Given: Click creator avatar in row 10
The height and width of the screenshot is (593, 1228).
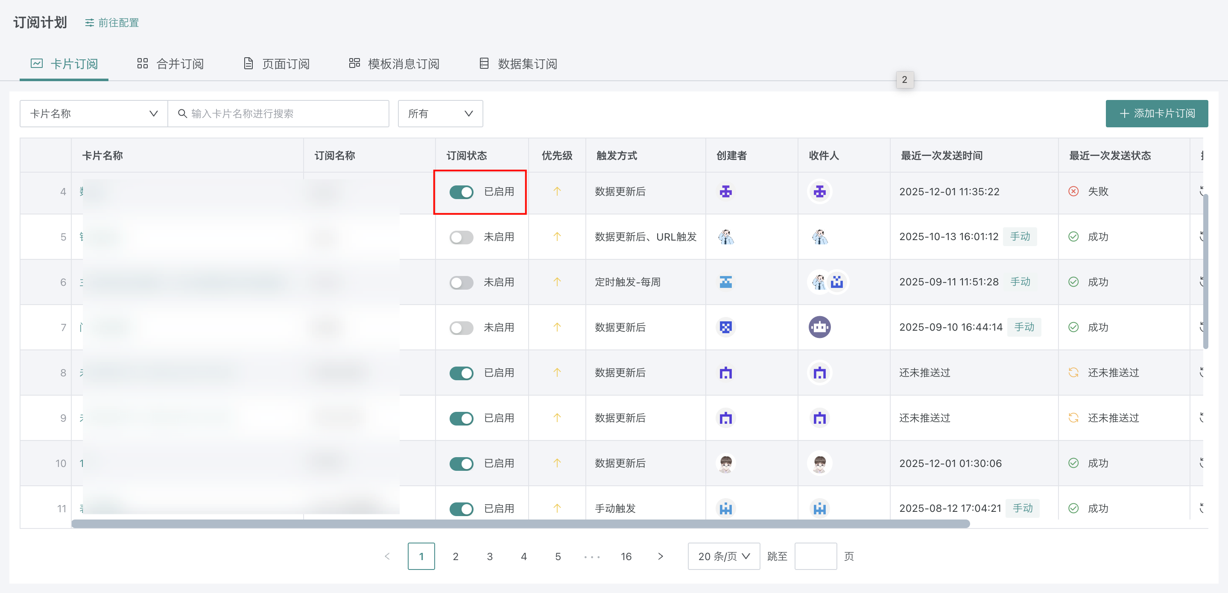Looking at the screenshot, I should coord(725,463).
